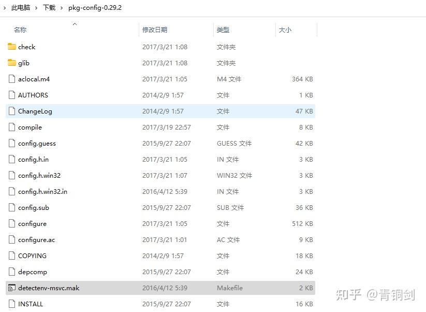Select the config.h.win32 file
Viewport: 426px width, 312px height.
click(x=39, y=175)
